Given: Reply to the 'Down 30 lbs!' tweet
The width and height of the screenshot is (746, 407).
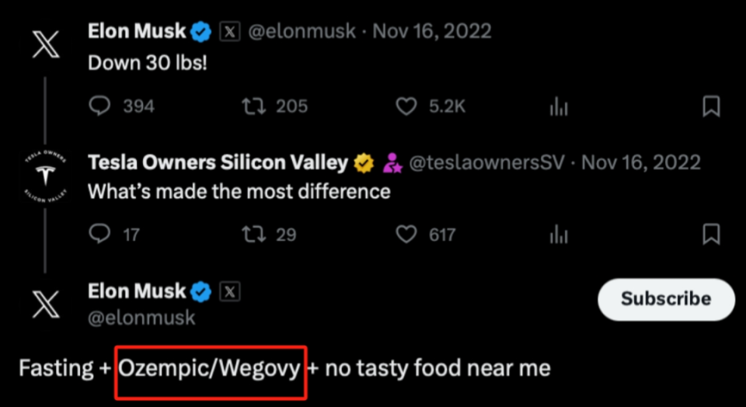Looking at the screenshot, I should (100, 106).
